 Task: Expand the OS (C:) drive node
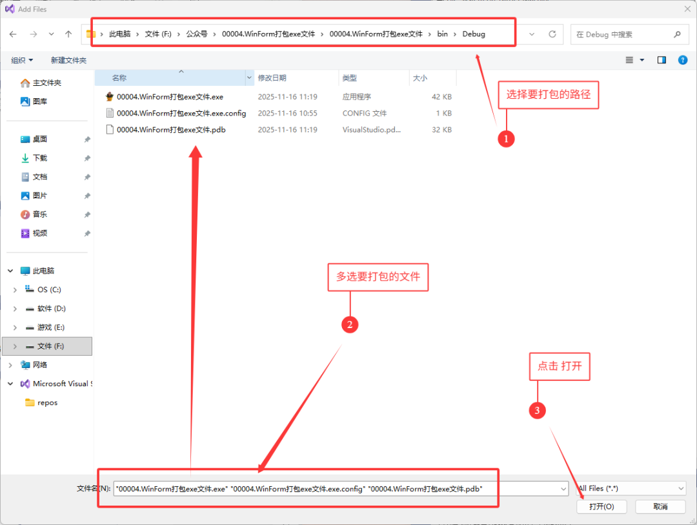[x=15, y=290]
